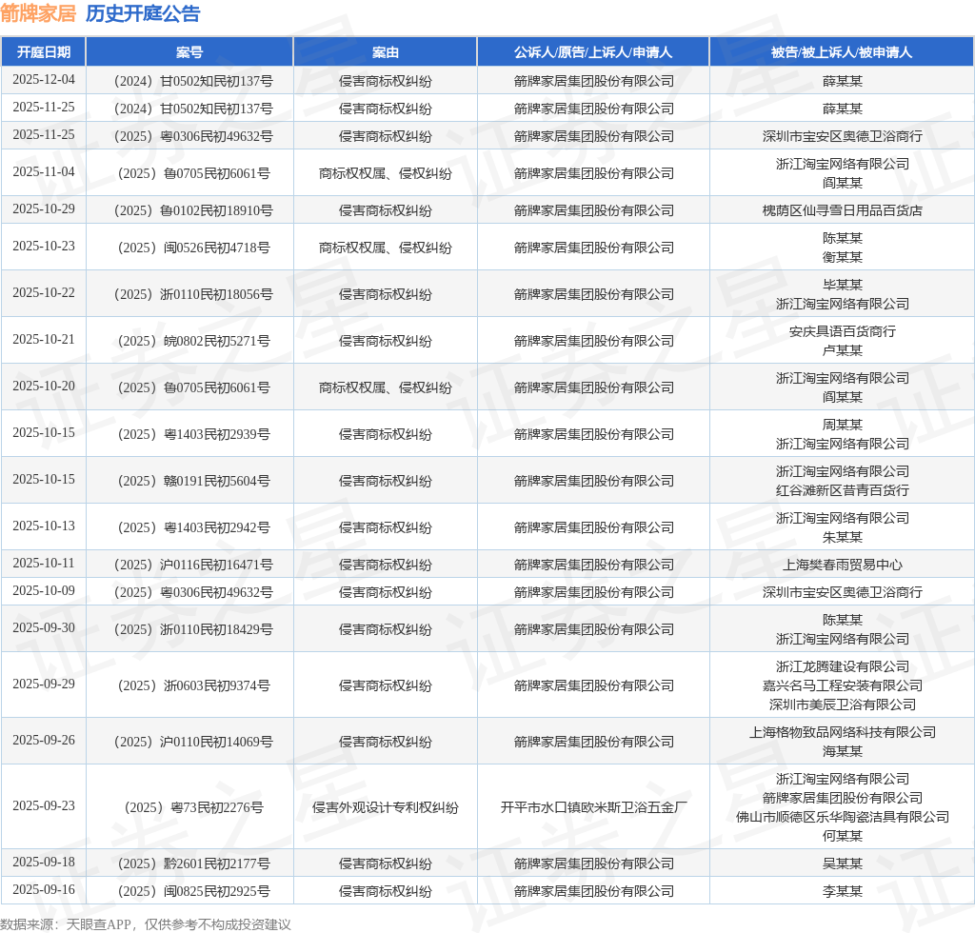This screenshot has height=933, width=975.
Task: Click defendant 浙江龙腾建设有限公司
Action: click(x=843, y=667)
